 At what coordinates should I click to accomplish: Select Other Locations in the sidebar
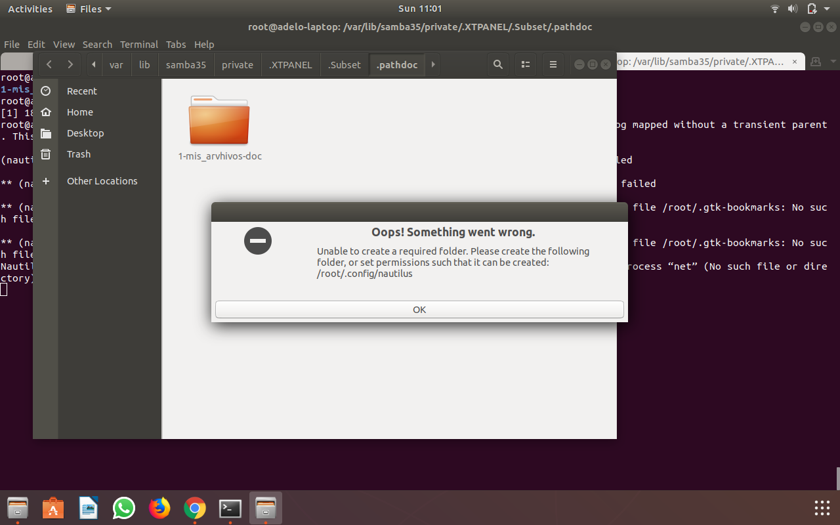click(102, 180)
